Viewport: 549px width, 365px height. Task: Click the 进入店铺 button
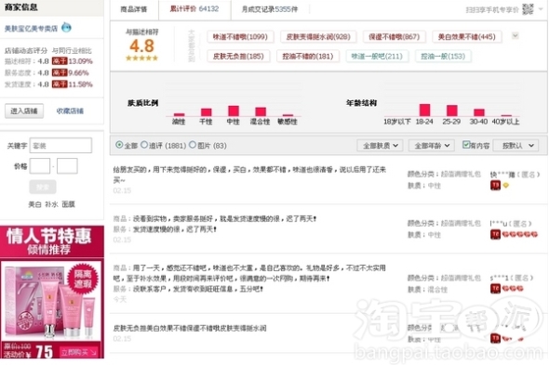tap(24, 111)
